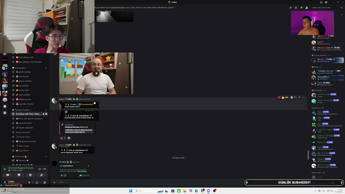Open the soundboard in voice panel
This screenshot has width=345, height=194.
(x=42, y=175)
